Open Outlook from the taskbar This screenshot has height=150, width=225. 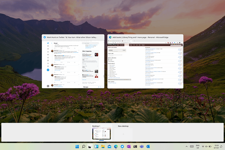click(148, 146)
